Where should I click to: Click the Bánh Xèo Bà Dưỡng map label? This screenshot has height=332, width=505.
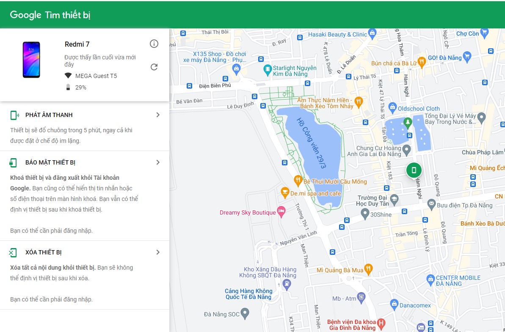(x=483, y=223)
